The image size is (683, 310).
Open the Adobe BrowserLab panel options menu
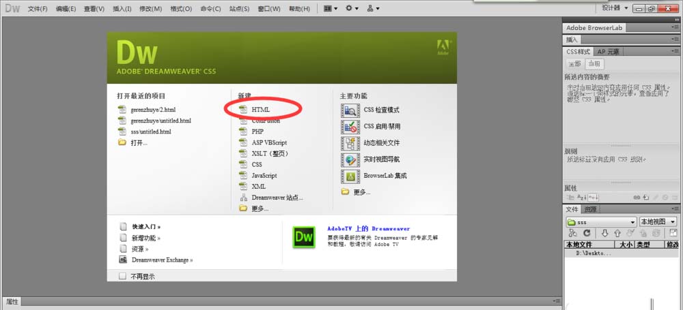click(x=675, y=28)
